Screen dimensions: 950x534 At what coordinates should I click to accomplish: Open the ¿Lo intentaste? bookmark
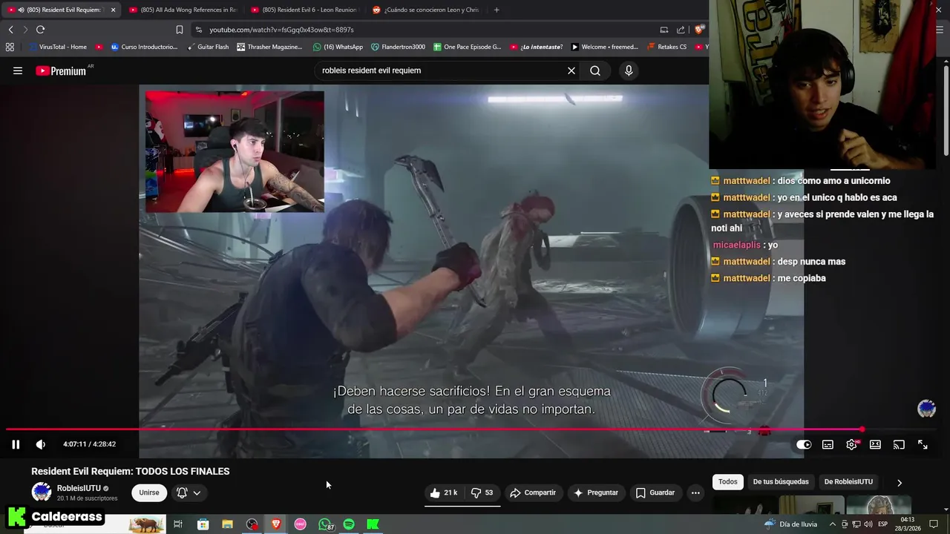(x=536, y=47)
